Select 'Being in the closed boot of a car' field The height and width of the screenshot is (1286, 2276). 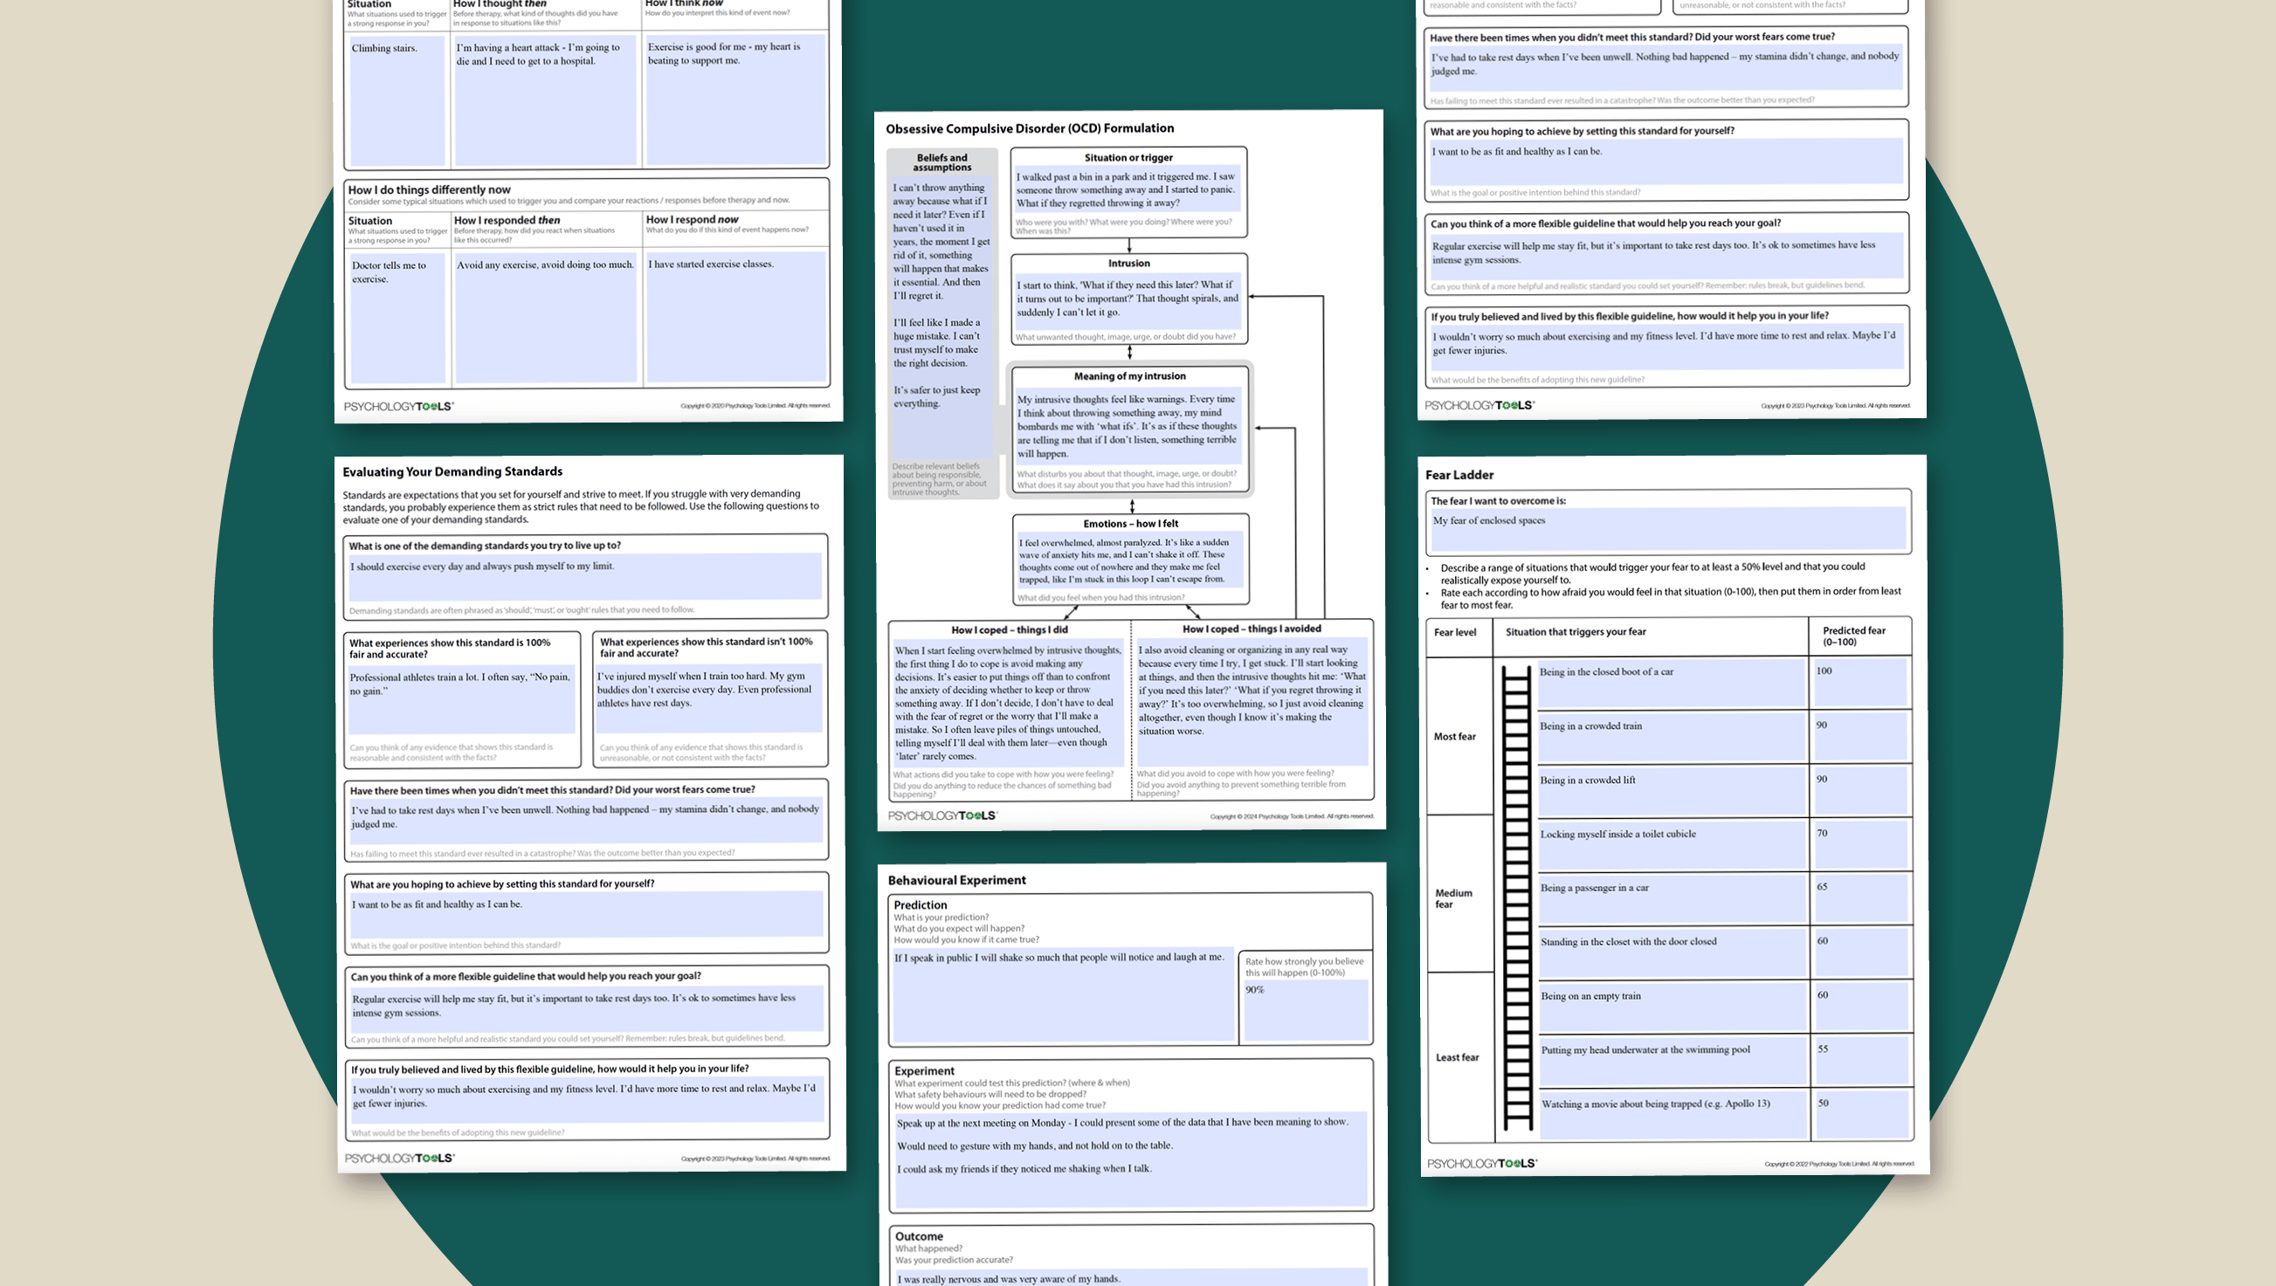coord(1670,683)
